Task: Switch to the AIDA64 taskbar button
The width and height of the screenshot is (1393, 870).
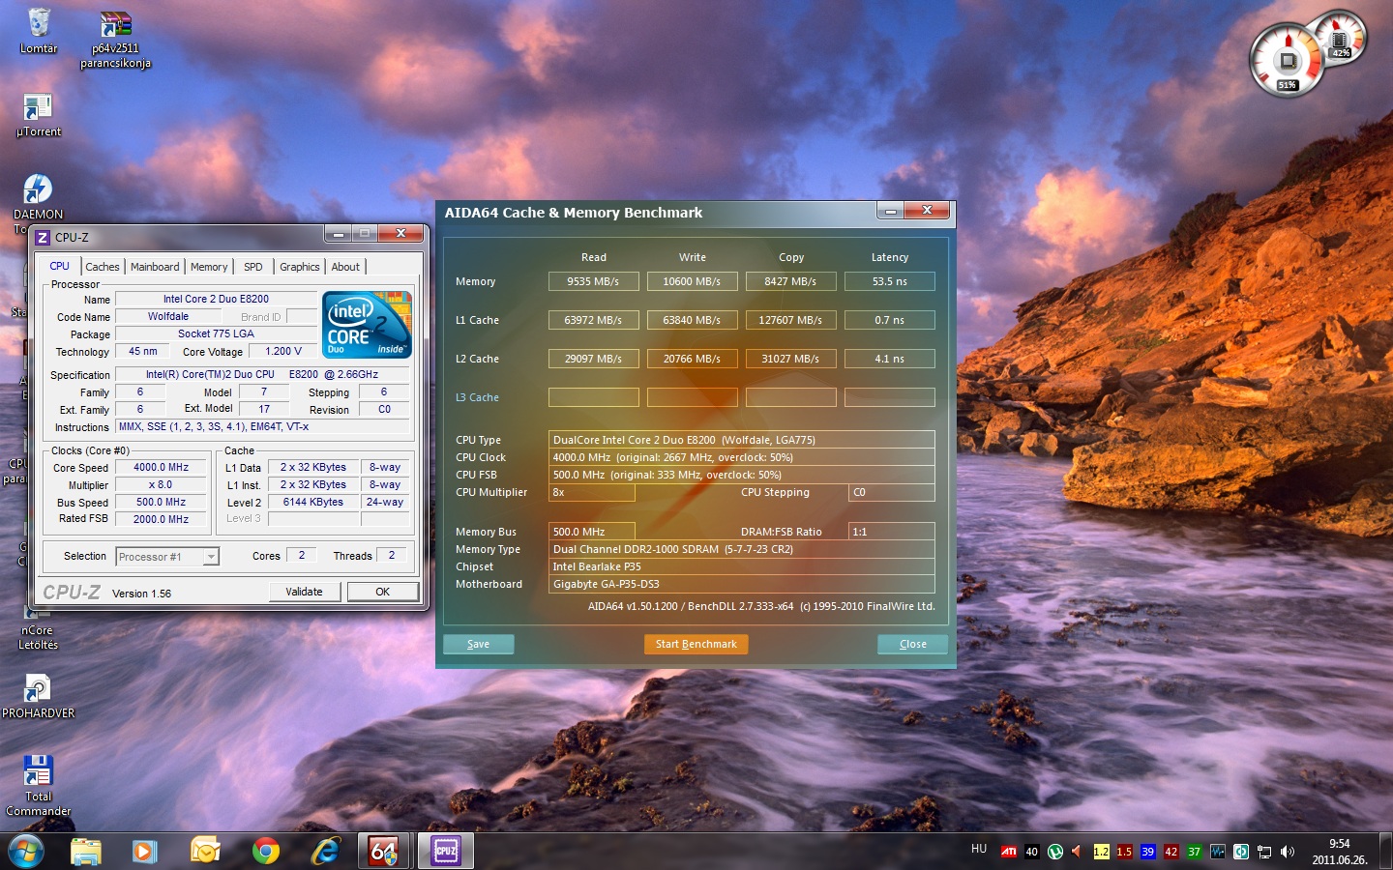Action: 384,851
